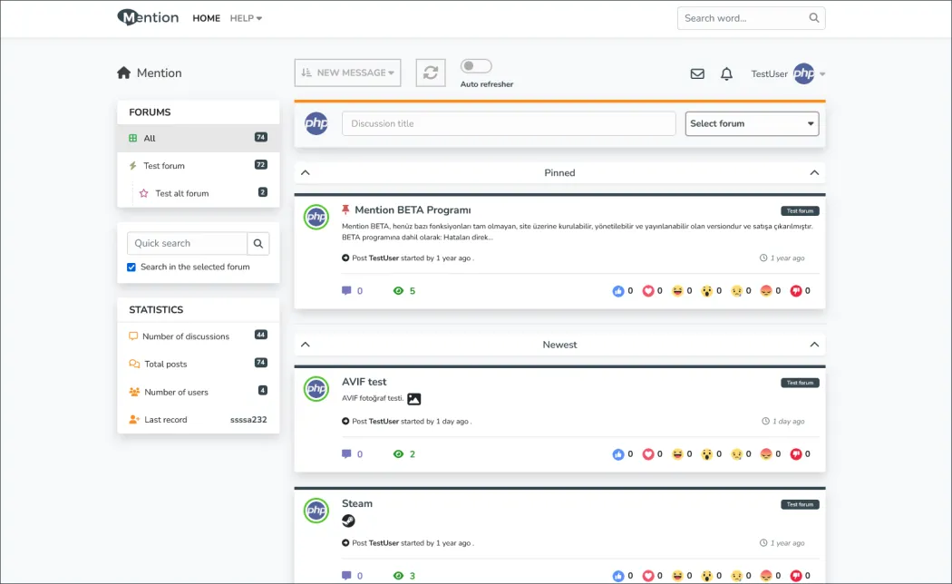Select Test alt forum in sidebar

coord(199,193)
